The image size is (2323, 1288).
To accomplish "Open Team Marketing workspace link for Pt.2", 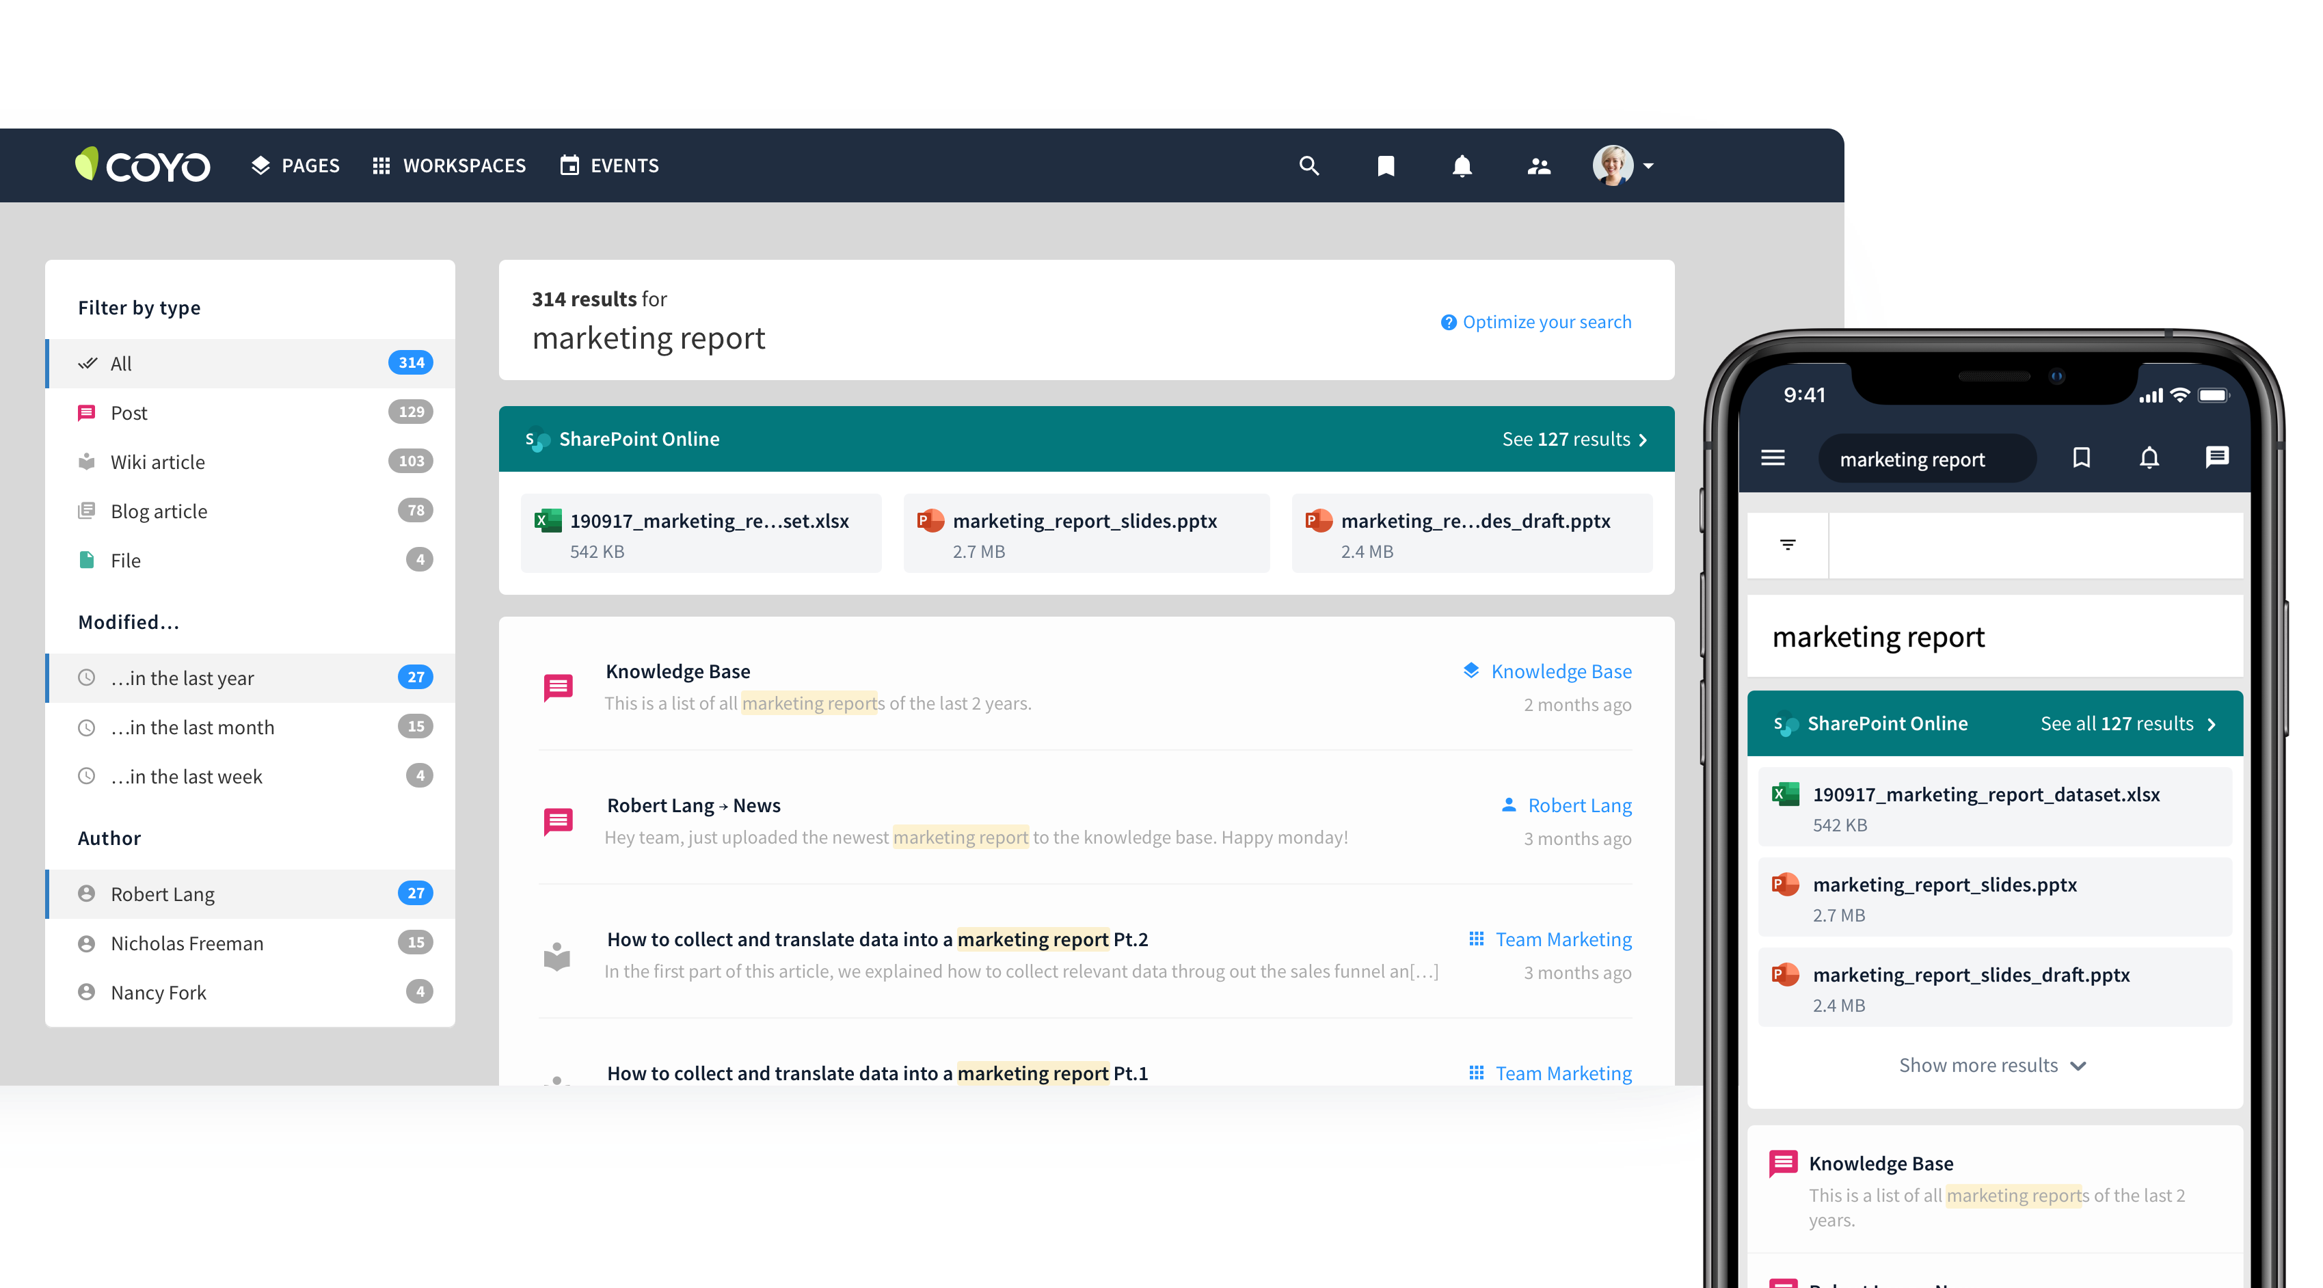I will (x=1563, y=939).
